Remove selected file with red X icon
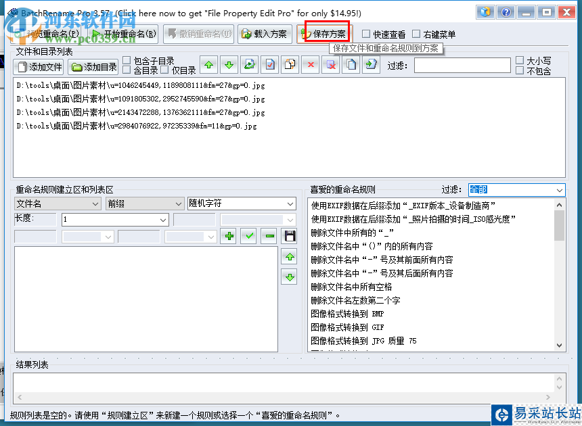The width and height of the screenshot is (582, 426). tap(311, 65)
